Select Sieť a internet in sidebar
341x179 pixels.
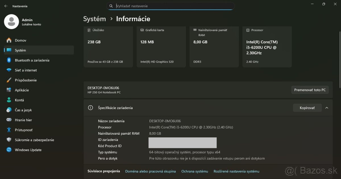pyautogui.click(x=25, y=70)
